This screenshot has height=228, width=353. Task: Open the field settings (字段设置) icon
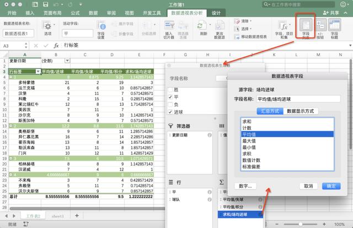tap(101, 25)
